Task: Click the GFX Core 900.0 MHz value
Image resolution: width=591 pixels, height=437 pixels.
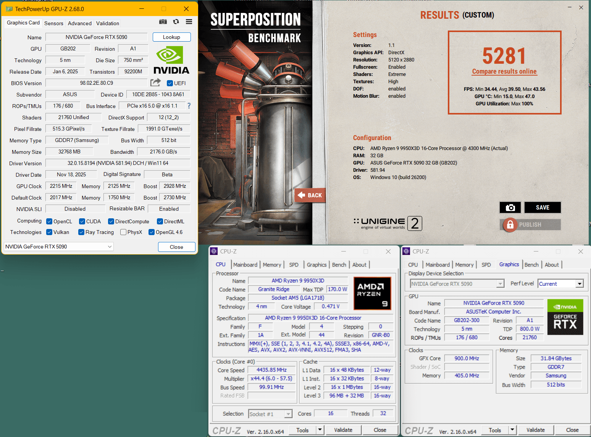Action: coord(467,358)
